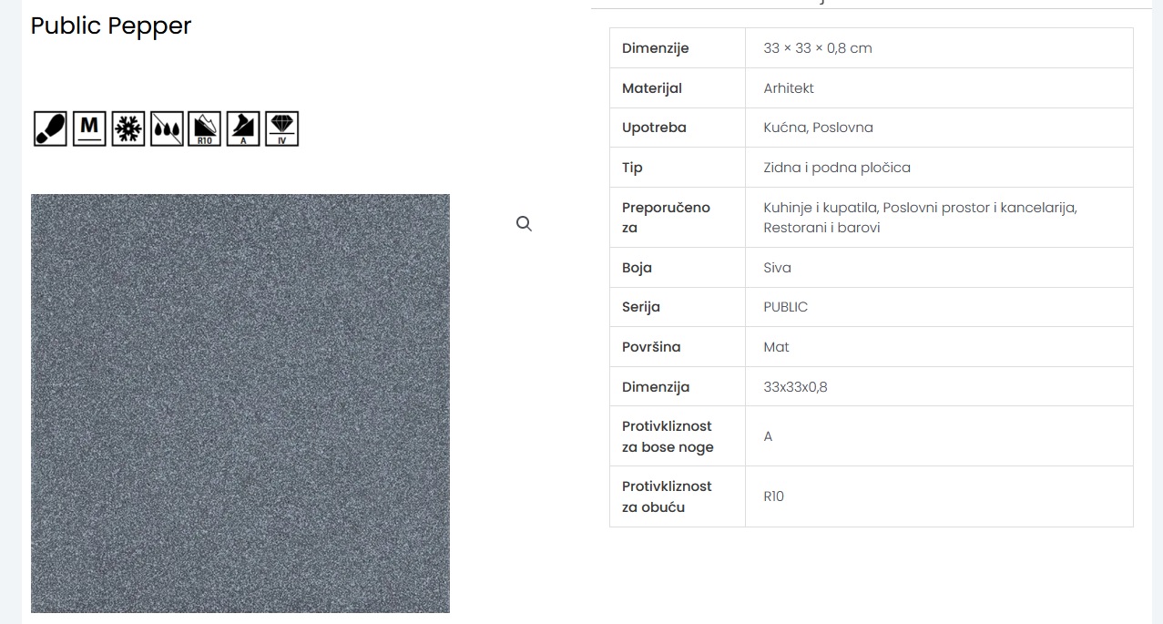The image size is (1163, 624).
Task: Click the Preporučeno za row label
Action: tap(666, 217)
